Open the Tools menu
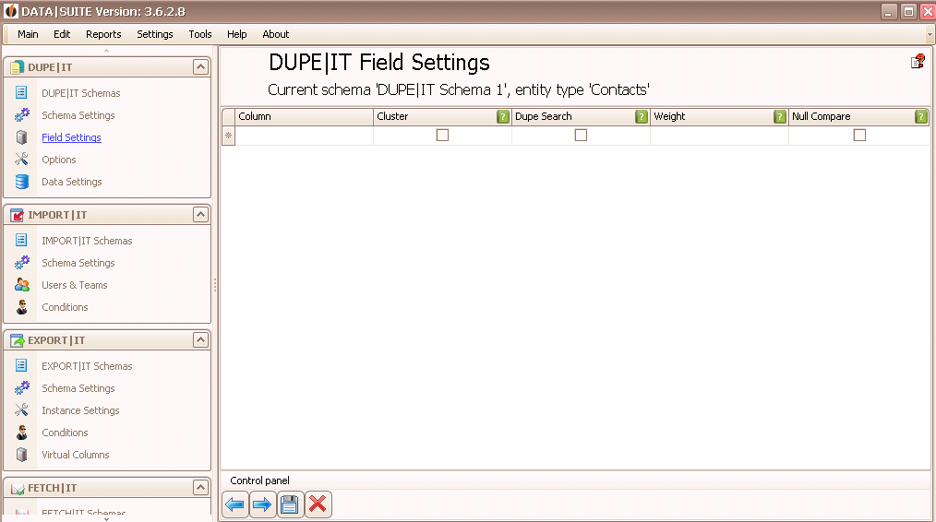The height and width of the screenshot is (522, 936). coord(200,34)
